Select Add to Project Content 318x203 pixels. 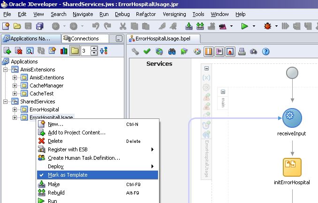[76, 133]
